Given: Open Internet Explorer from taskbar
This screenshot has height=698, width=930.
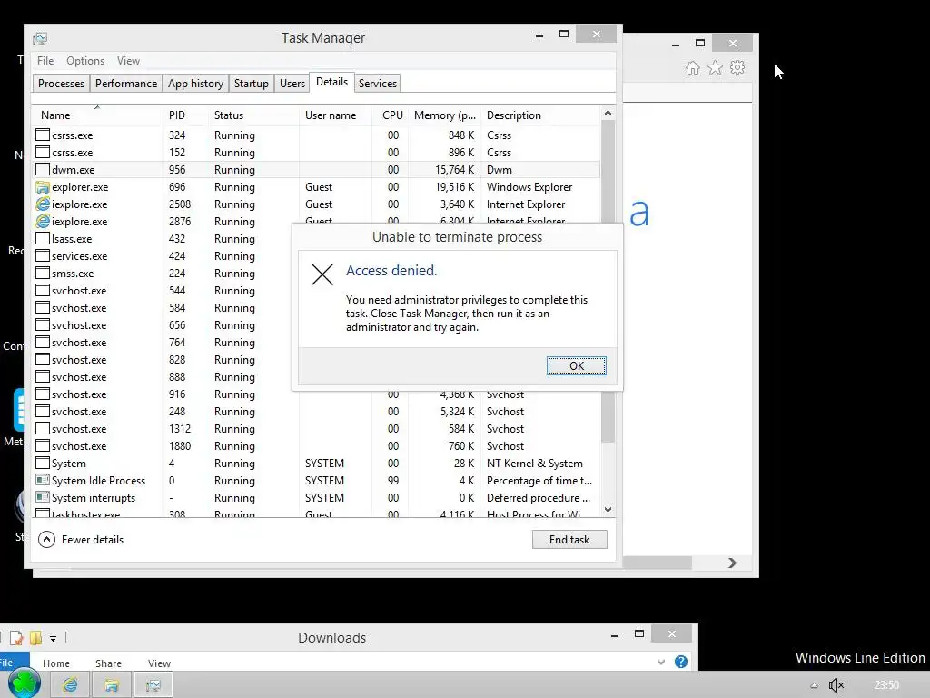Looking at the screenshot, I should tap(70, 685).
